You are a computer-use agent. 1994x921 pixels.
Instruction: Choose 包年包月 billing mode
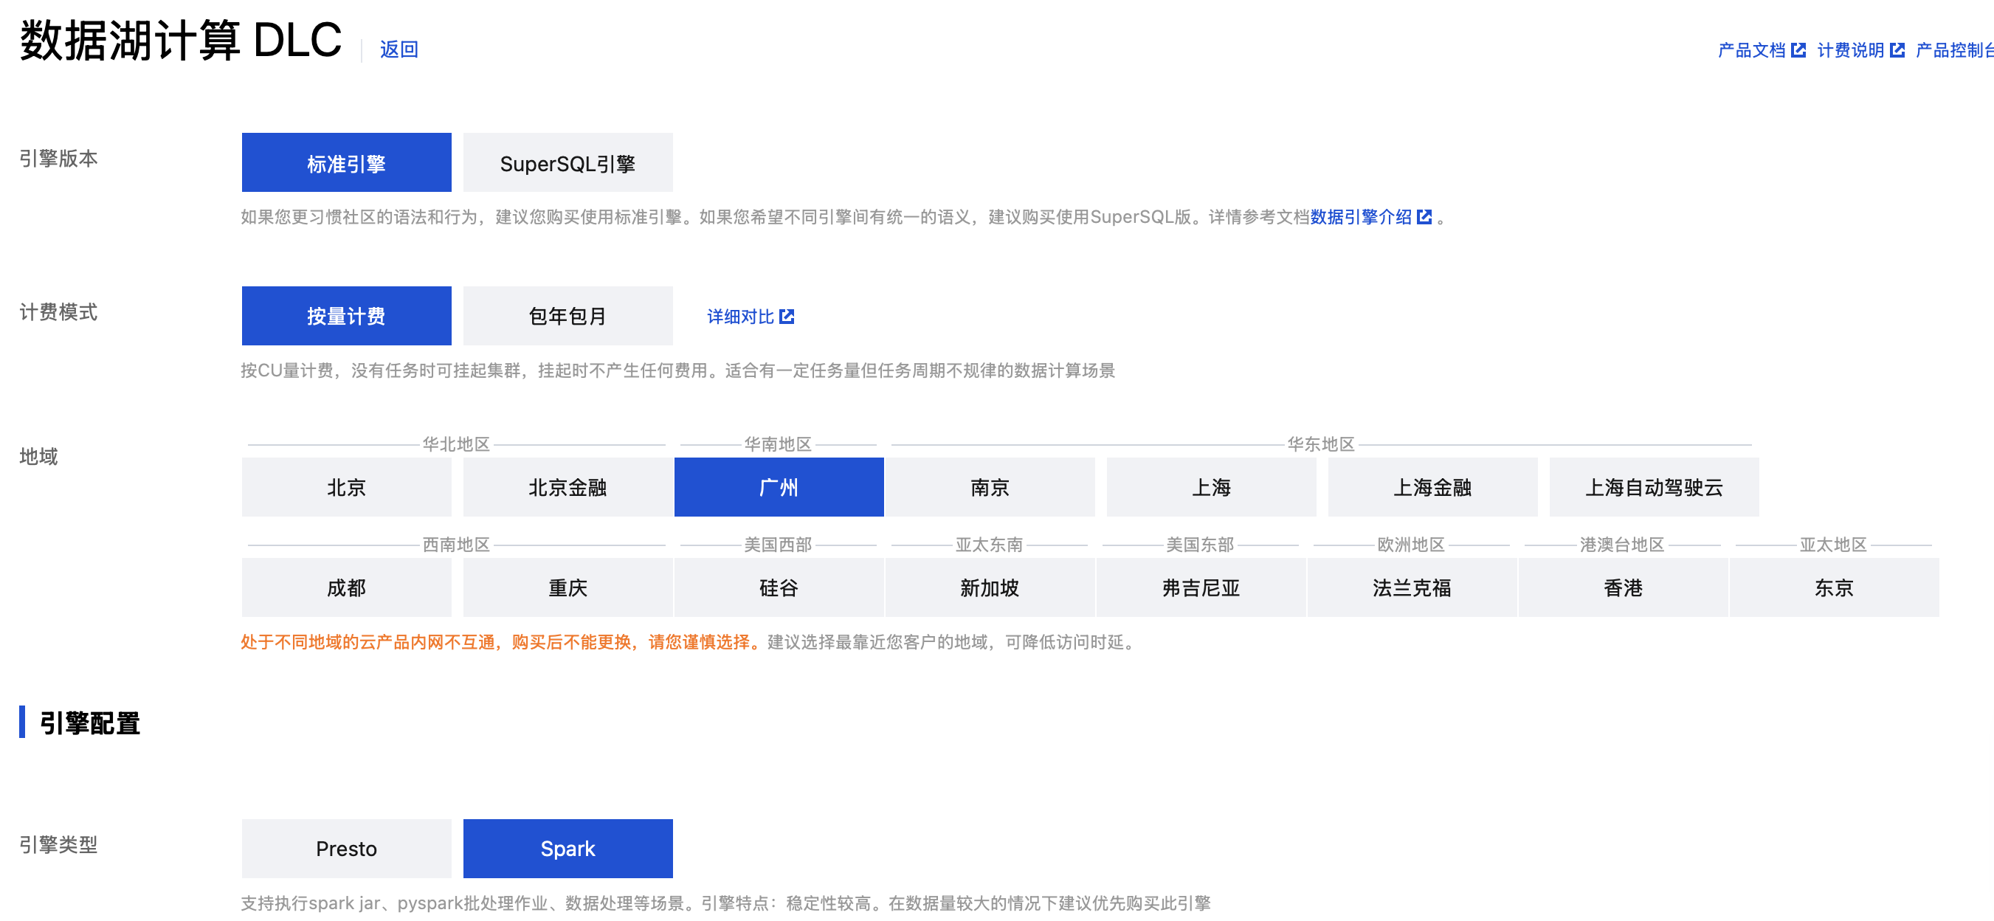pos(568,316)
